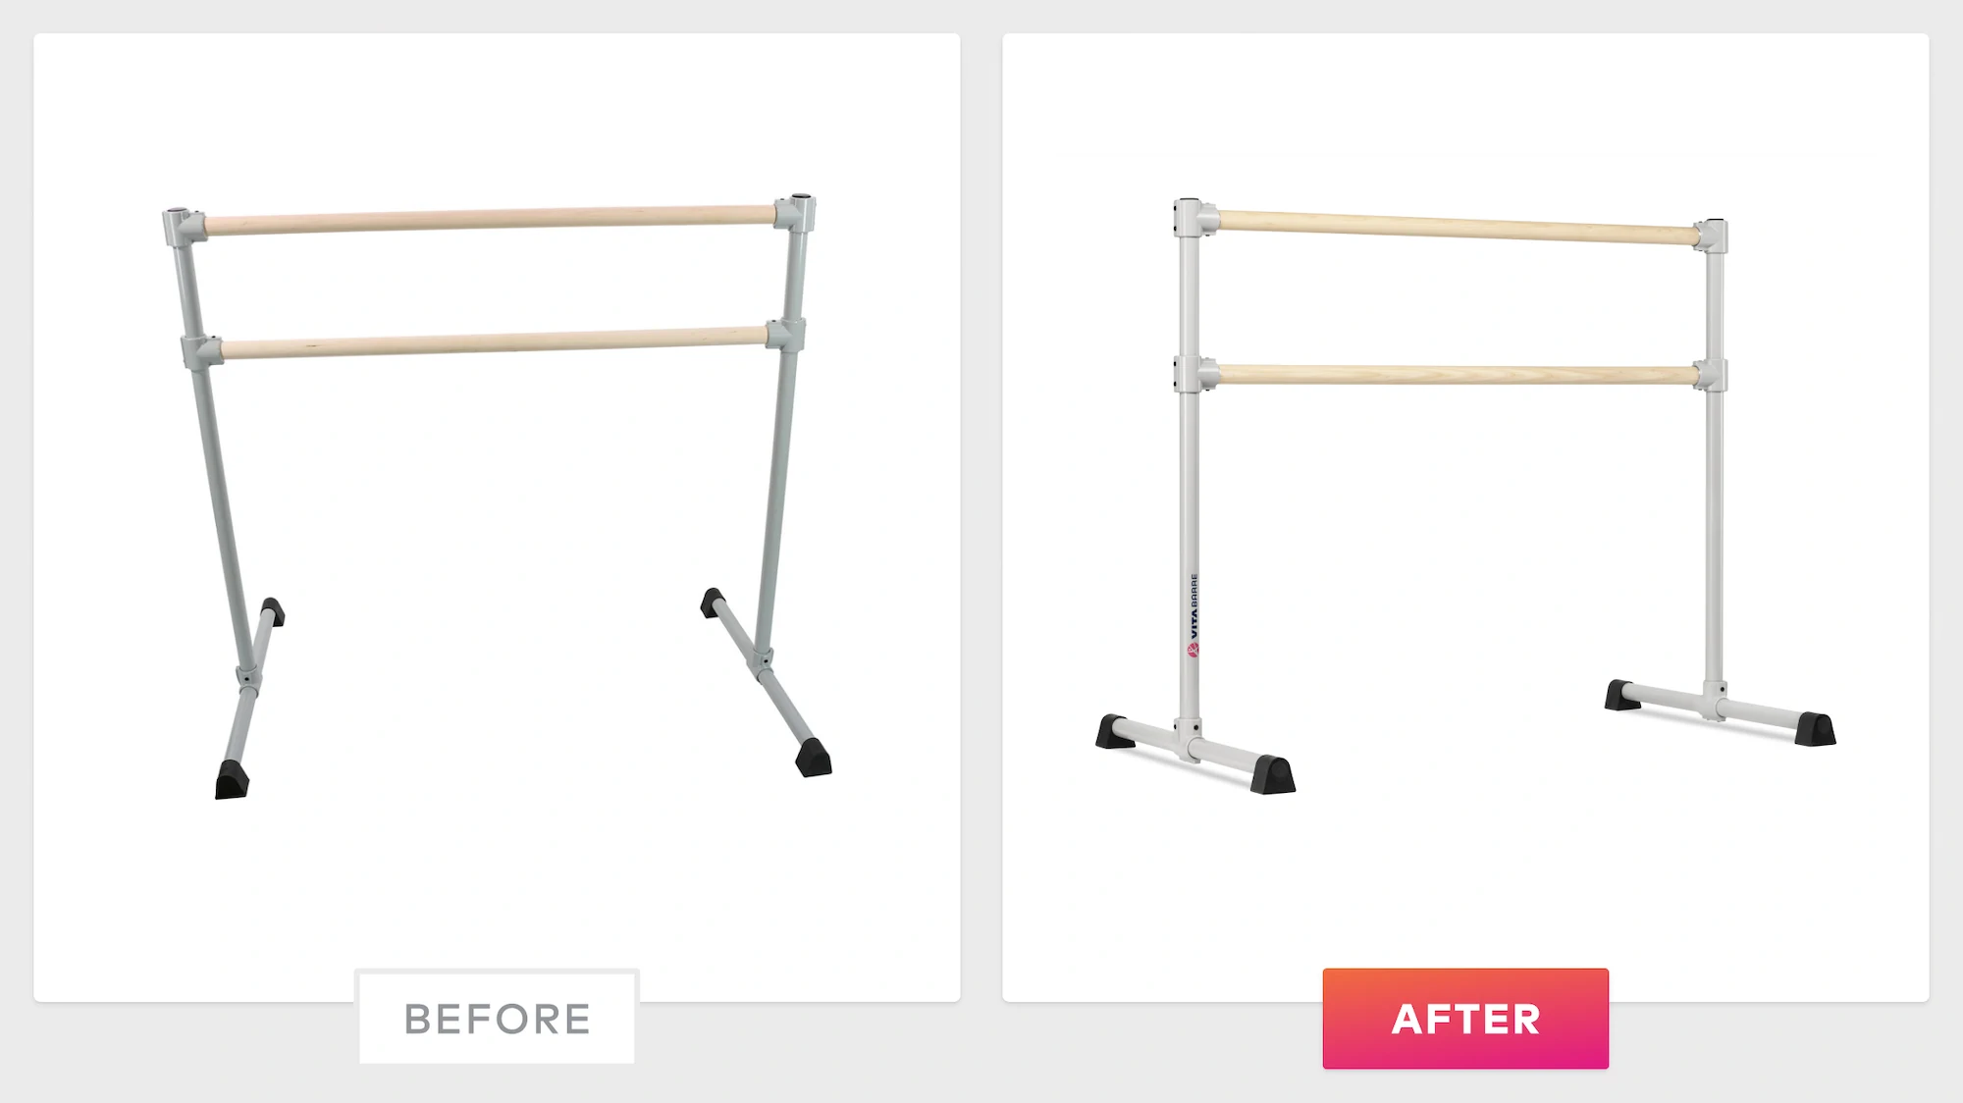
Task: Click top-right white connector in after photo
Action: pos(1711,236)
